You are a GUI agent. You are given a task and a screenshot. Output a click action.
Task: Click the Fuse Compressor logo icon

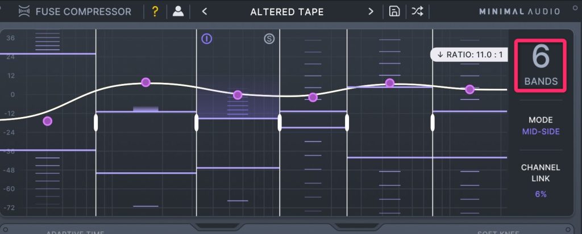[24, 11]
